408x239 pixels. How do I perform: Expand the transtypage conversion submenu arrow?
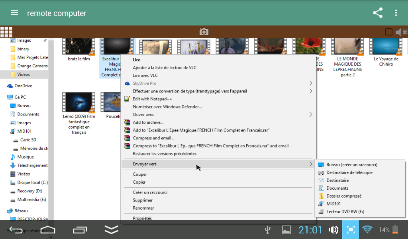pos(311,91)
